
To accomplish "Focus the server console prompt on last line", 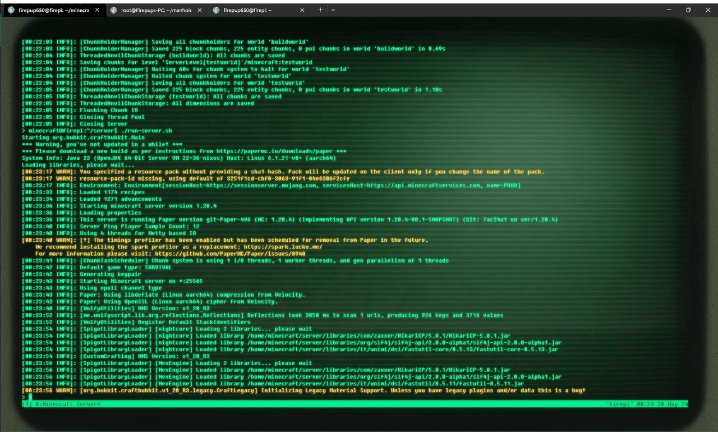I will click(x=30, y=397).
